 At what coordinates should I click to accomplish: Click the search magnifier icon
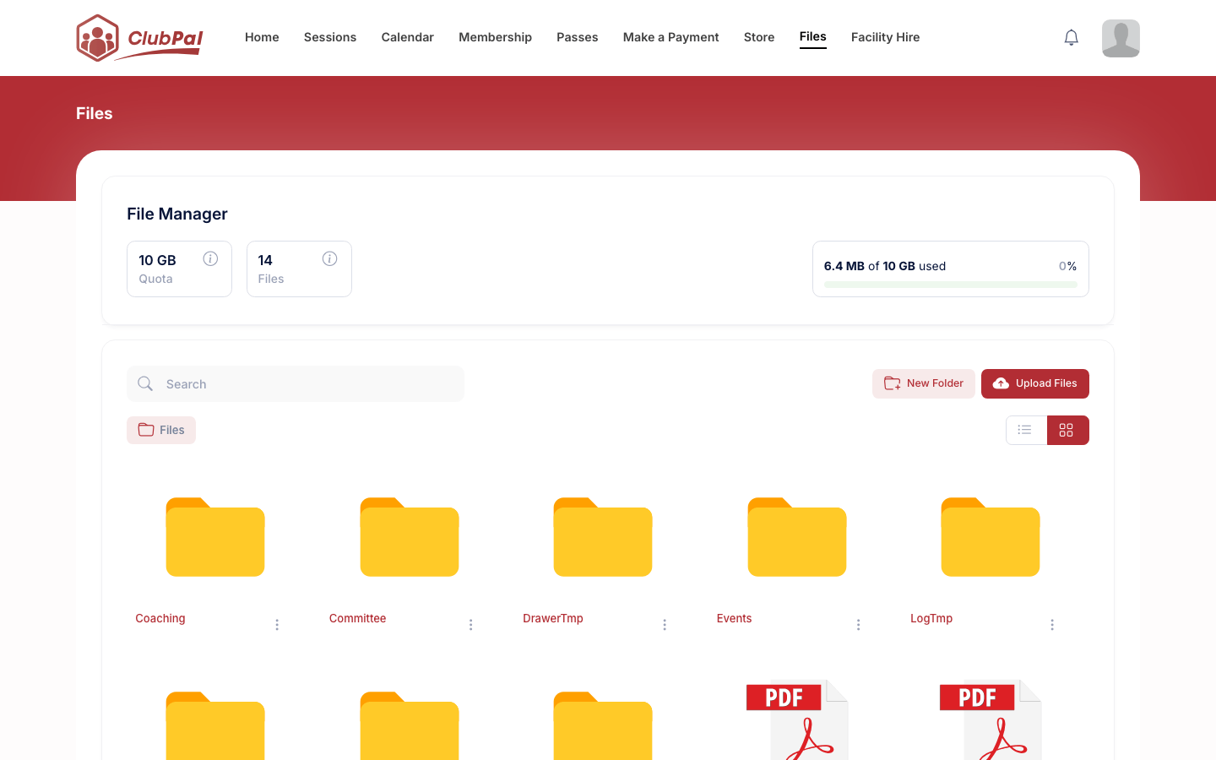(x=145, y=383)
